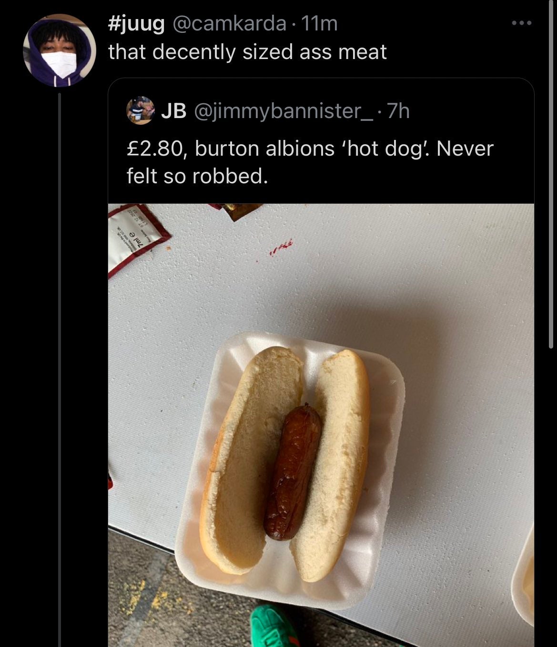Open quoted tweet text about £2.80 hot dog

tap(310, 162)
